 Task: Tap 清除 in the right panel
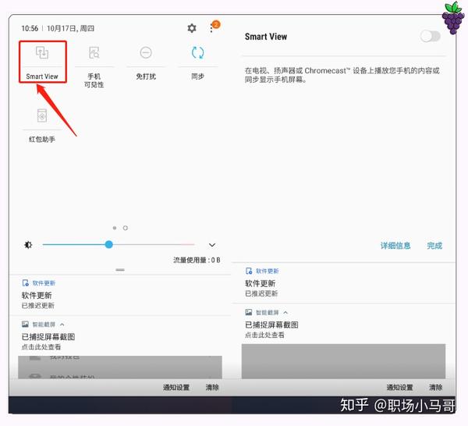click(x=436, y=388)
